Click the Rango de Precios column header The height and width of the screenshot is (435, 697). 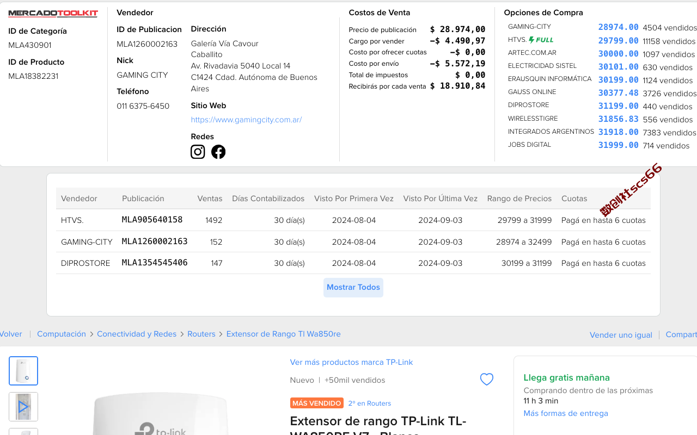[519, 198]
